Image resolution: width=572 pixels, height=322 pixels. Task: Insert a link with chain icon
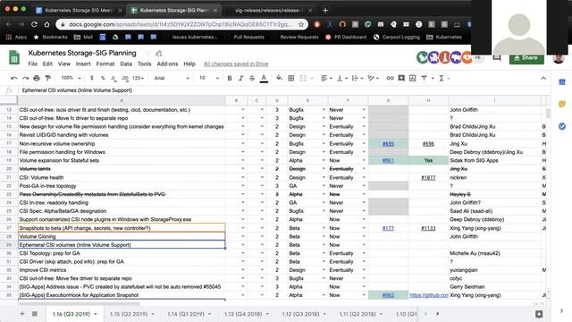tap(390, 78)
